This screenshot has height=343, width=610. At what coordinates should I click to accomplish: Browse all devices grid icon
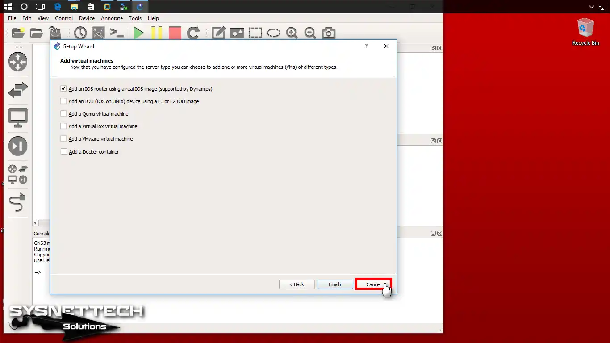click(18, 174)
